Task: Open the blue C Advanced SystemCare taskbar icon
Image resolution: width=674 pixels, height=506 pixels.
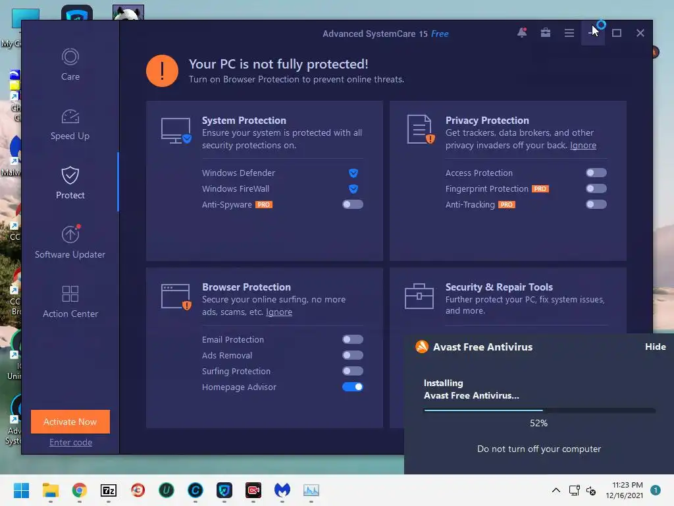Action: pos(195,490)
